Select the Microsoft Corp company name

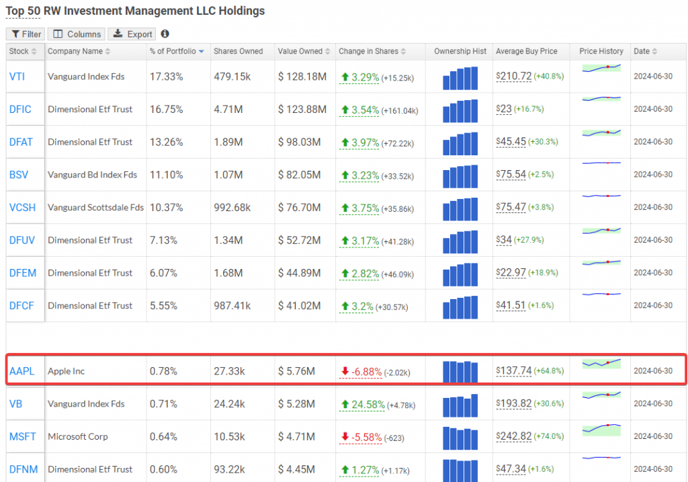tap(78, 437)
